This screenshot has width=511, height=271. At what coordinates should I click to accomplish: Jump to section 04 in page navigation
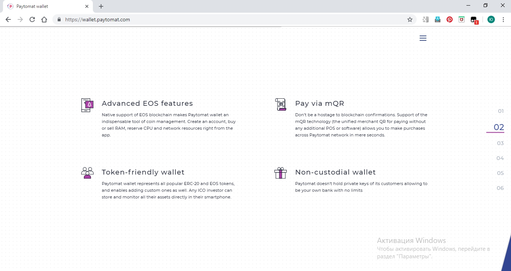point(500,158)
